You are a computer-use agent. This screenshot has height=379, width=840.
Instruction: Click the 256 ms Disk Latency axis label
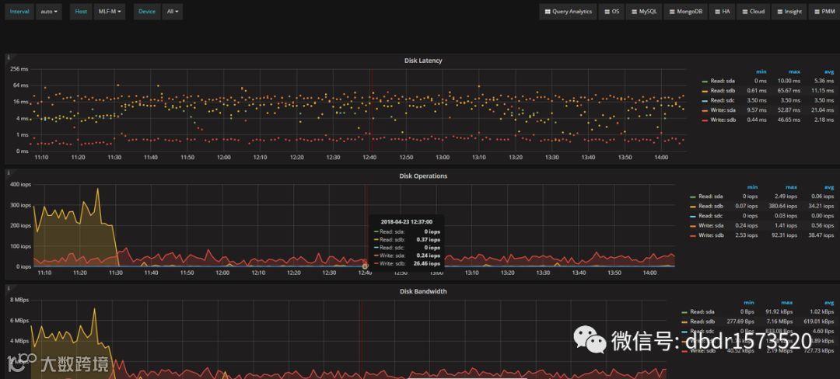point(19,69)
